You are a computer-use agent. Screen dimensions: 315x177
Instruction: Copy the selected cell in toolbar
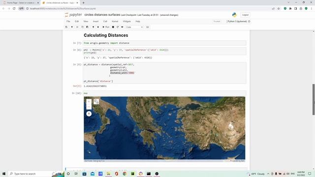82,27
